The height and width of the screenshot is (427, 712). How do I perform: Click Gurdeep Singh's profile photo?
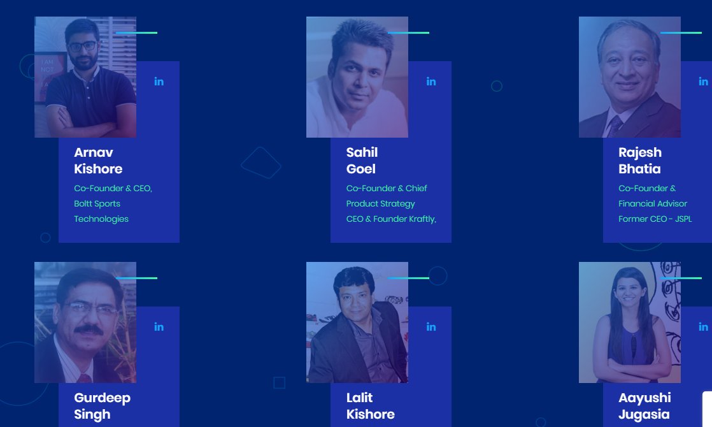85,322
